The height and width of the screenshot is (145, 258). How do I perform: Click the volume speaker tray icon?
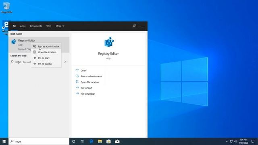click(x=235, y=141)
